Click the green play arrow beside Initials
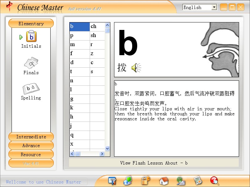This screenshot has width=250, height=187. (21, 37)
